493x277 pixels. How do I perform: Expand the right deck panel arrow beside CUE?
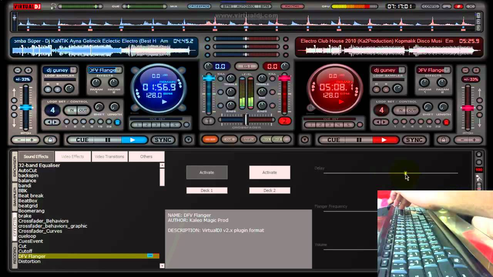[305, 140]
